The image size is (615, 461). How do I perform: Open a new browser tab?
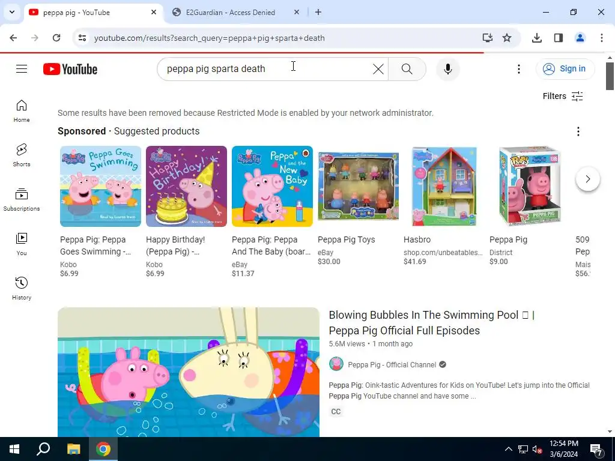[x=318, y=13]
